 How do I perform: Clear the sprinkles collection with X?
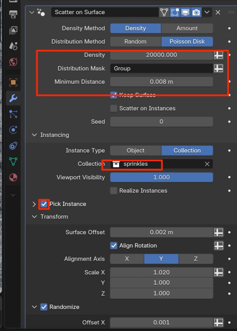[x=207, y=164]
